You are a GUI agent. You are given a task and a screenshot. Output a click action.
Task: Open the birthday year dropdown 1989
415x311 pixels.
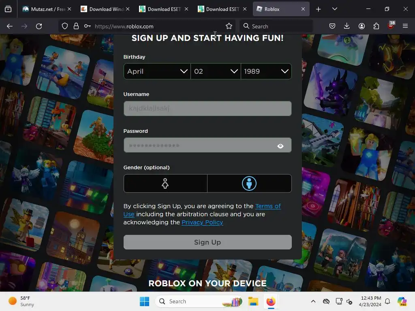pos(266,71)
